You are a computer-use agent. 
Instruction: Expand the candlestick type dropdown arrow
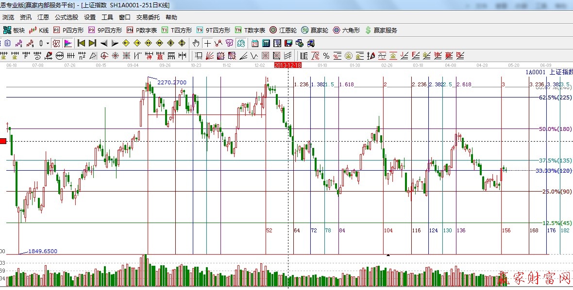click(47, 43)
